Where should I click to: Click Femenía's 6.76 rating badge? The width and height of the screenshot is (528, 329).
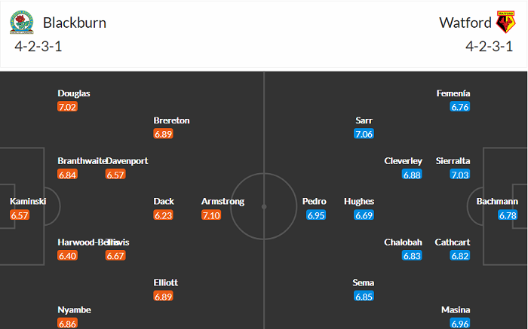460,107
